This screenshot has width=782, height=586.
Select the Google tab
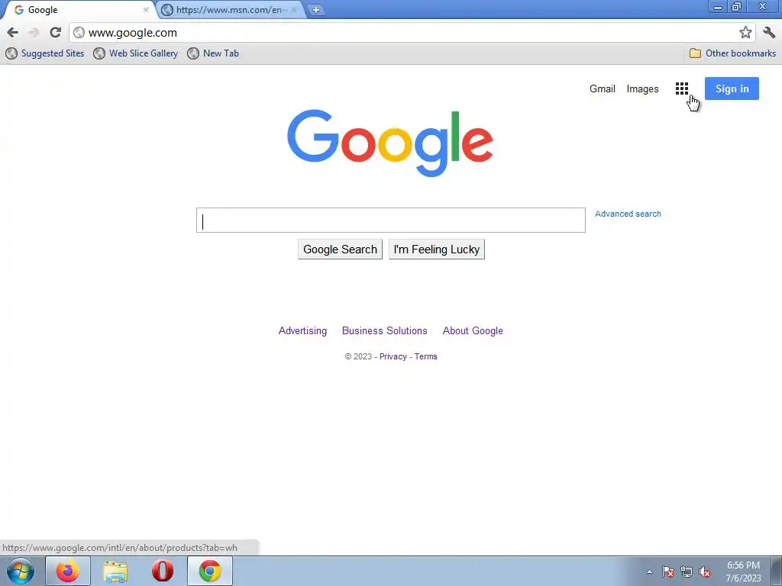[x=79, y=9]
